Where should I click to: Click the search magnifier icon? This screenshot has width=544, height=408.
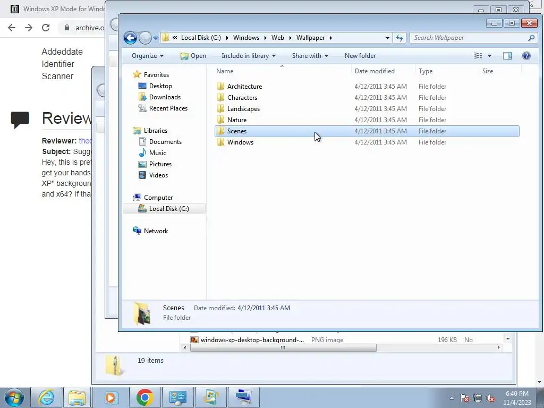[531, 38]
